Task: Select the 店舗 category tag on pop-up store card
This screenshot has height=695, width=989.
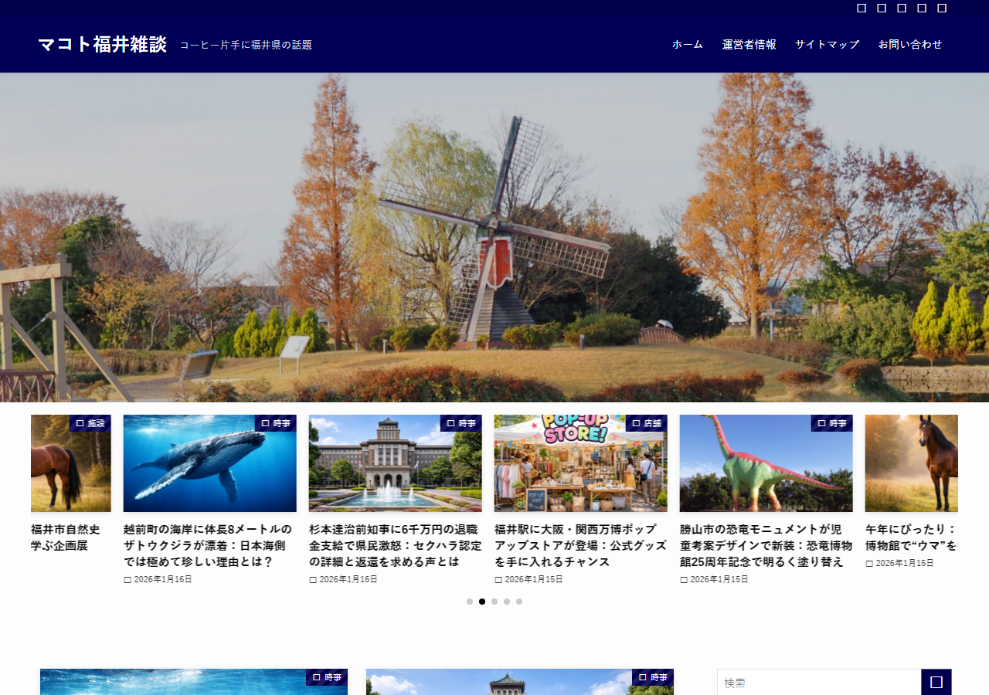Action: click(x=647, y=423)
